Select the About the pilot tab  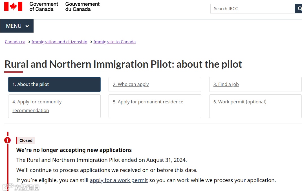(54, 84)
